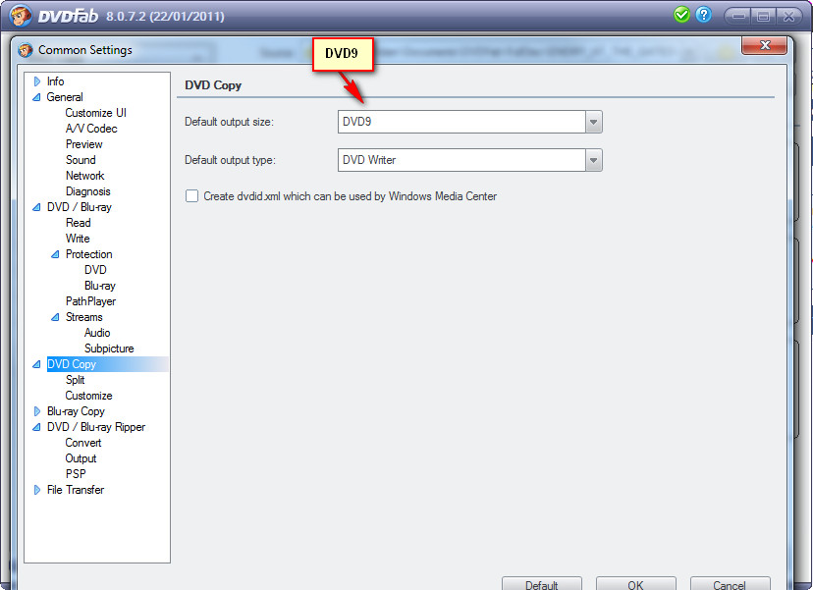Image resolution: width=813 pixels, height=590 pixels.
Task: Open the Split settings under DVD Copy
Action: [x=76, y=380]
